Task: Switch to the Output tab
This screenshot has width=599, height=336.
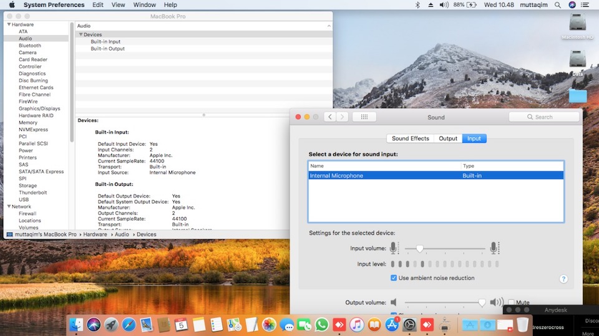Action: 447,138
